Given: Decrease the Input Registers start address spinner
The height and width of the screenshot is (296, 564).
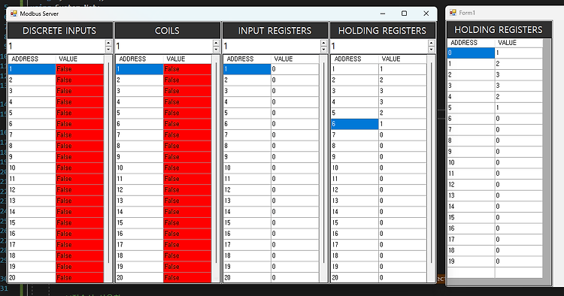Looking at the screenshot, I should [323, 50].
